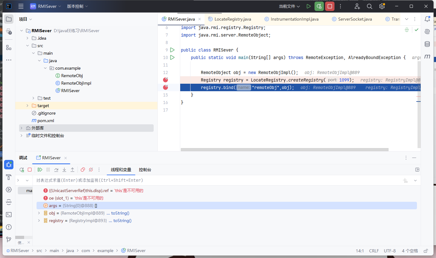This screenshot has width=436, height=258.
Task: Open the Database tool window
Action: [427, 44]
